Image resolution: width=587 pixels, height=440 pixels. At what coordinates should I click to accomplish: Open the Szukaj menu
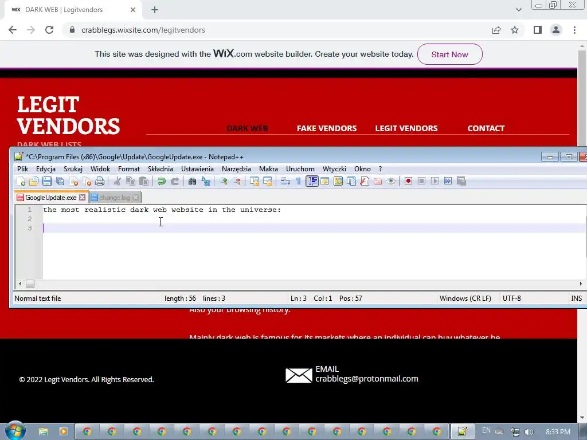[x=73, y=169]
